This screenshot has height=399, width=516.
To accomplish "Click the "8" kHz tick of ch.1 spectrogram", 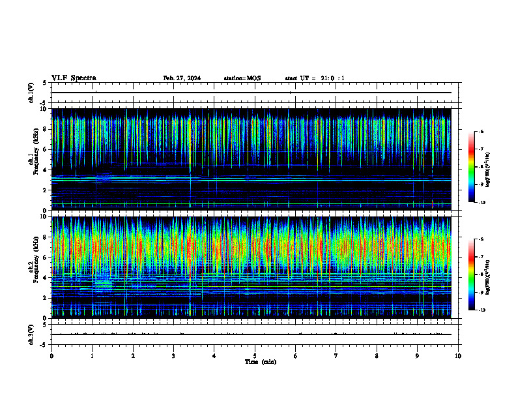I will click(45, 129).
